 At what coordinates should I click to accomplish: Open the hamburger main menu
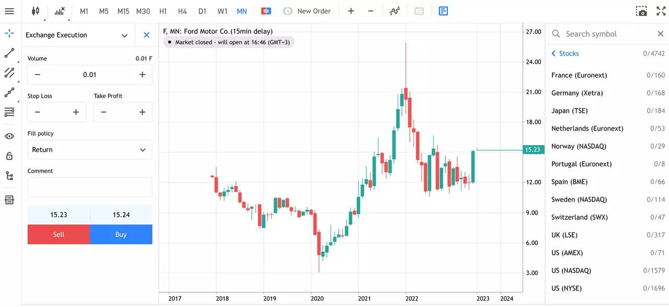(9, 11)
